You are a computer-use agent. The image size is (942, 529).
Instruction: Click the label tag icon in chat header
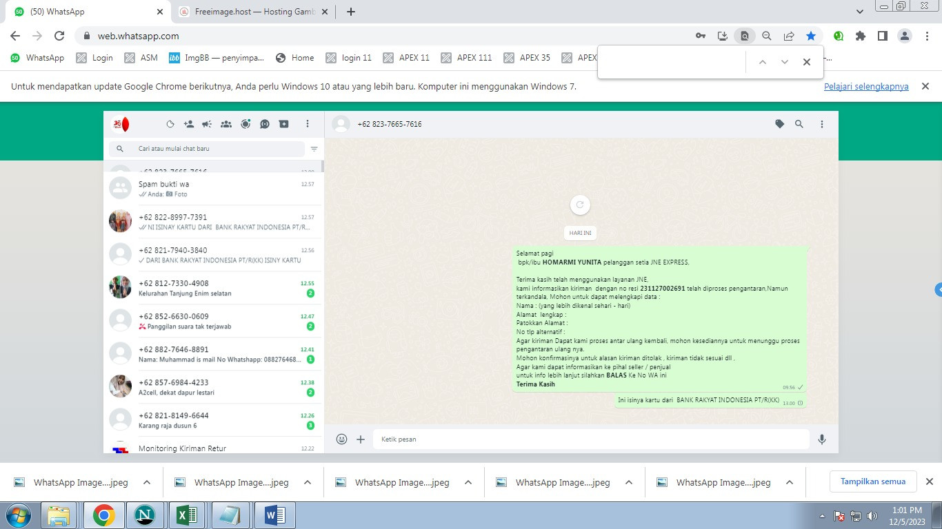pos(780,124)
